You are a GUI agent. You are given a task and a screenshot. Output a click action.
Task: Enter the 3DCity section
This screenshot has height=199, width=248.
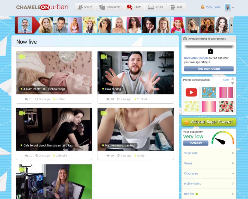pos(156,7)
